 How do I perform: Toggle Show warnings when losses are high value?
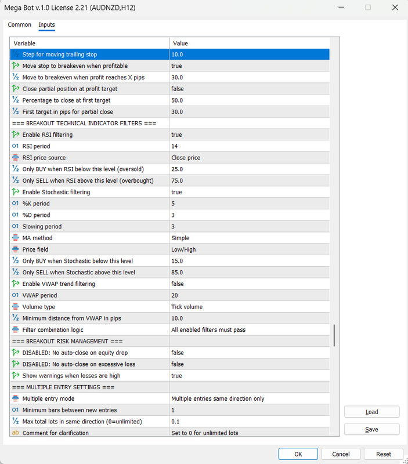(250, 375)
